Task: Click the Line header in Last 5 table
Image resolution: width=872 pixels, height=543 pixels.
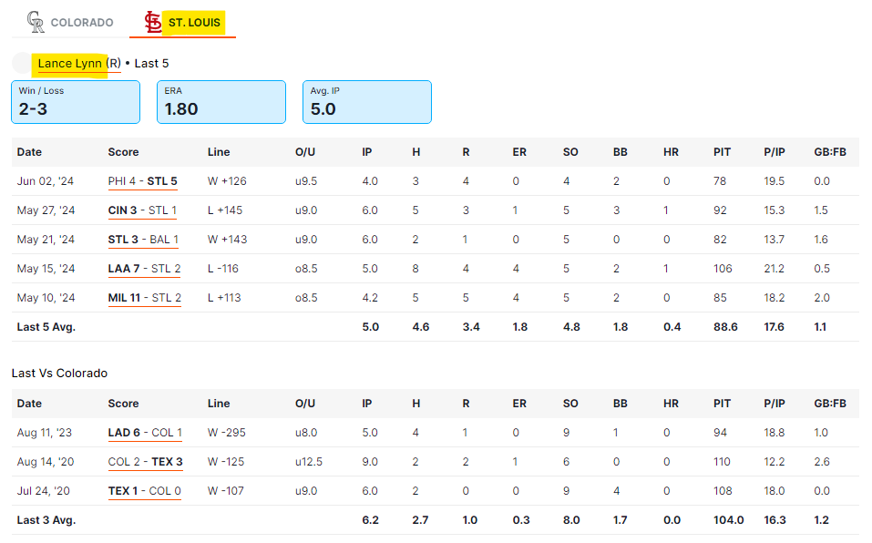Action: (219, 152)
